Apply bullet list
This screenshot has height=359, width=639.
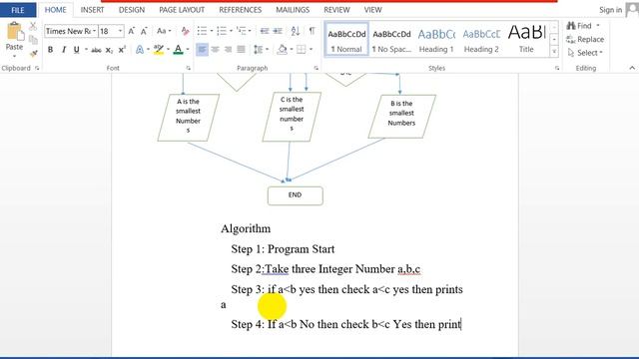pos(202,31)
